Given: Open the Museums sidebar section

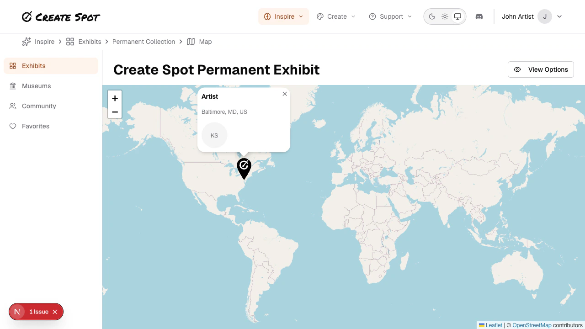Looking at the screenshot, I should 36,86.
